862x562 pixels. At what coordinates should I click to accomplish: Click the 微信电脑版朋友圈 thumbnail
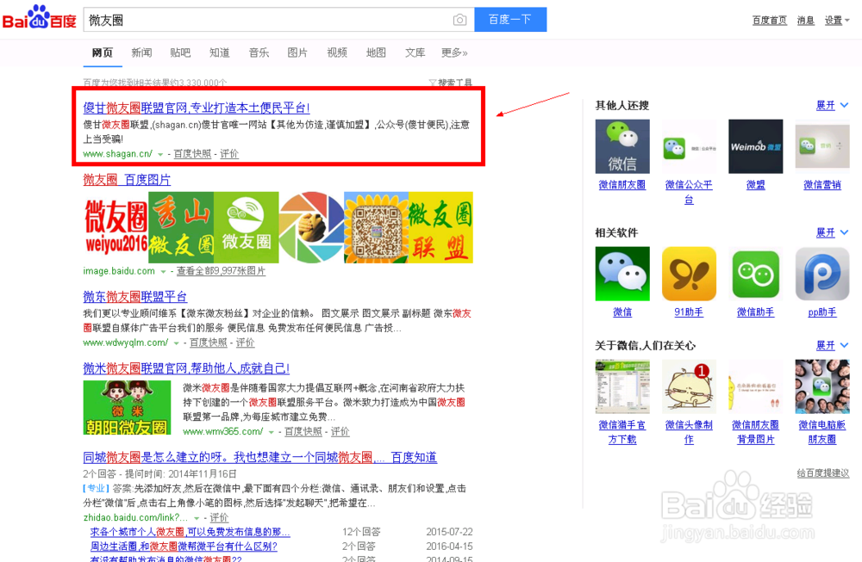(x=822, y=386)
